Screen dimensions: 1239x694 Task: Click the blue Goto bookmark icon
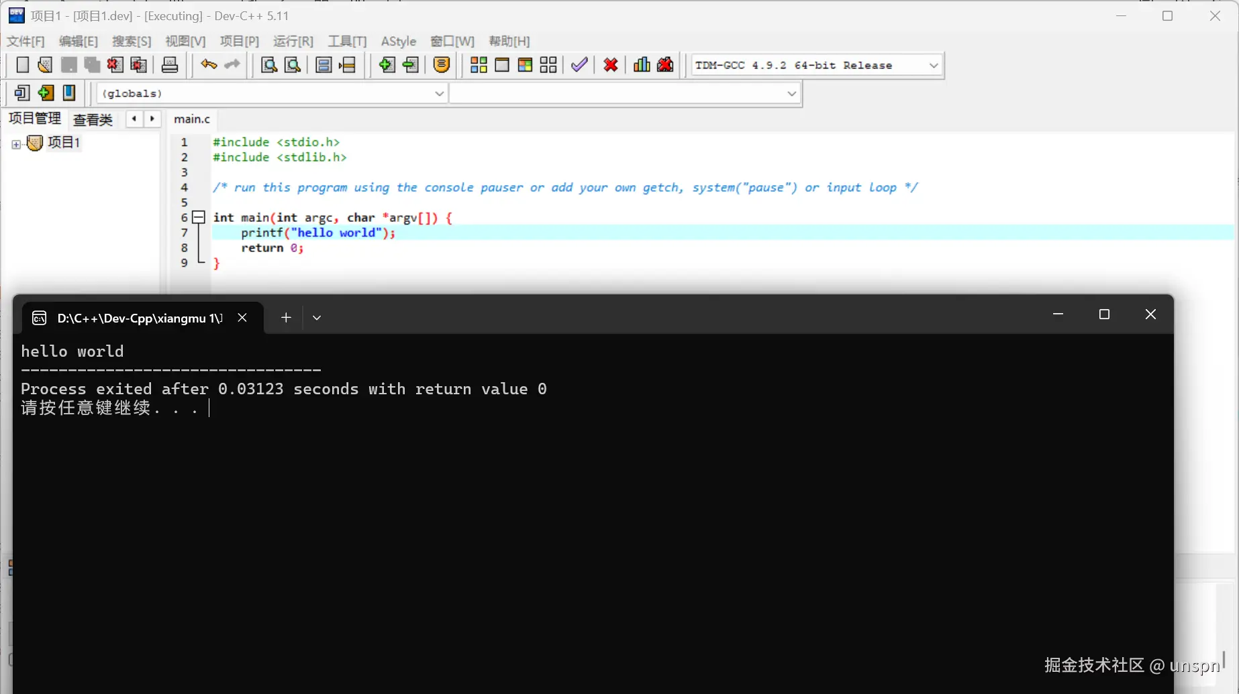tap(69, 93)
